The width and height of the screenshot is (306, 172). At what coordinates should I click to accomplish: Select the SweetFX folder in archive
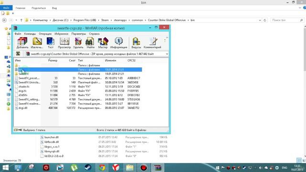coord(78,74)
